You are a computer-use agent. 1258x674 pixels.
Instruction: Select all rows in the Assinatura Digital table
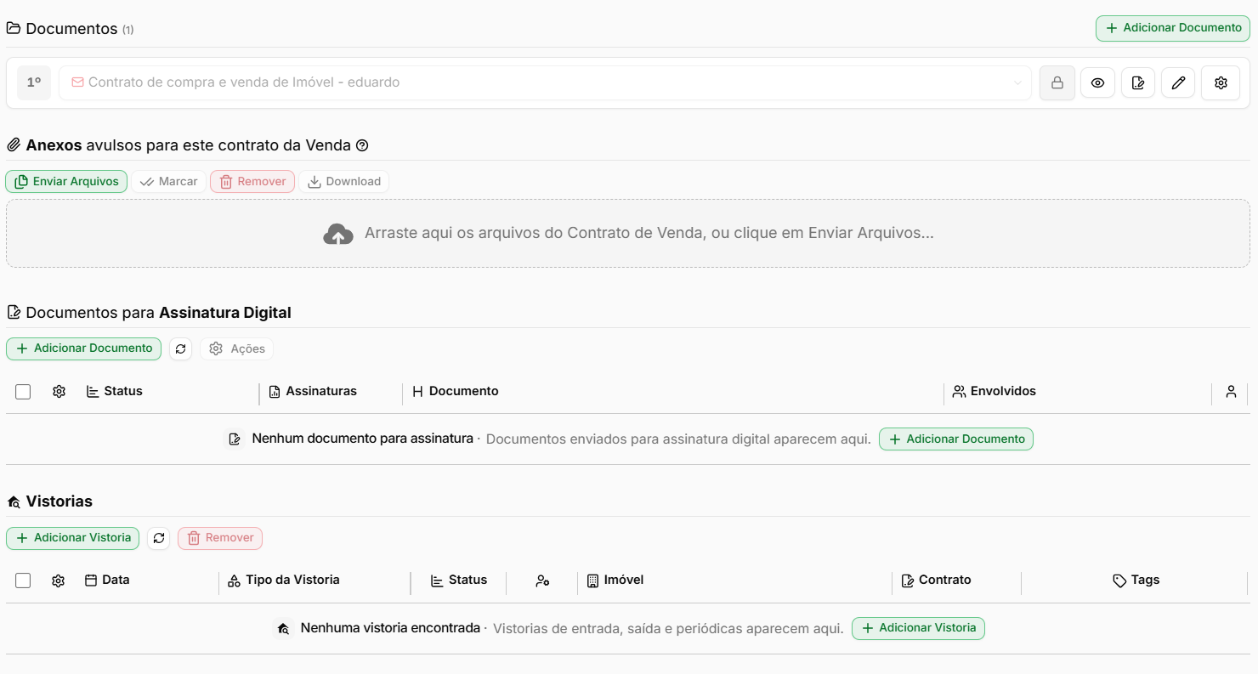pyautogui.click(x=23, y=392)
